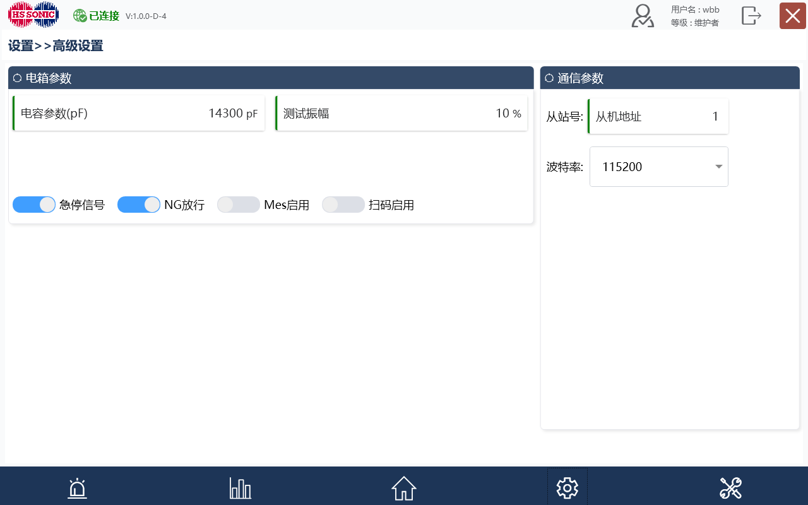Open the alarm page from bottom bar
Viewport: 808px width, 505px height.
(x=77, y=488)
